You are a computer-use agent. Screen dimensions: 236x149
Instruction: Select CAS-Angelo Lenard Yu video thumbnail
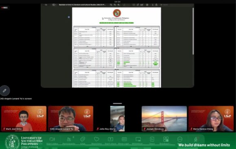click(70, 118)
